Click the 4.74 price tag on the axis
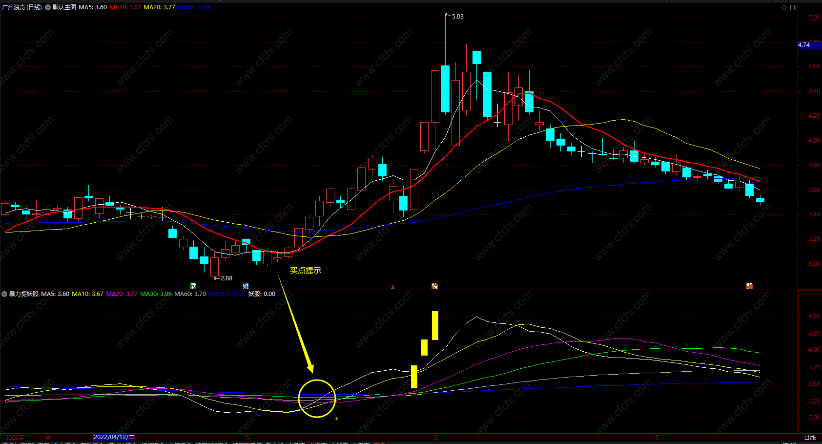 (x=809, y=45)
